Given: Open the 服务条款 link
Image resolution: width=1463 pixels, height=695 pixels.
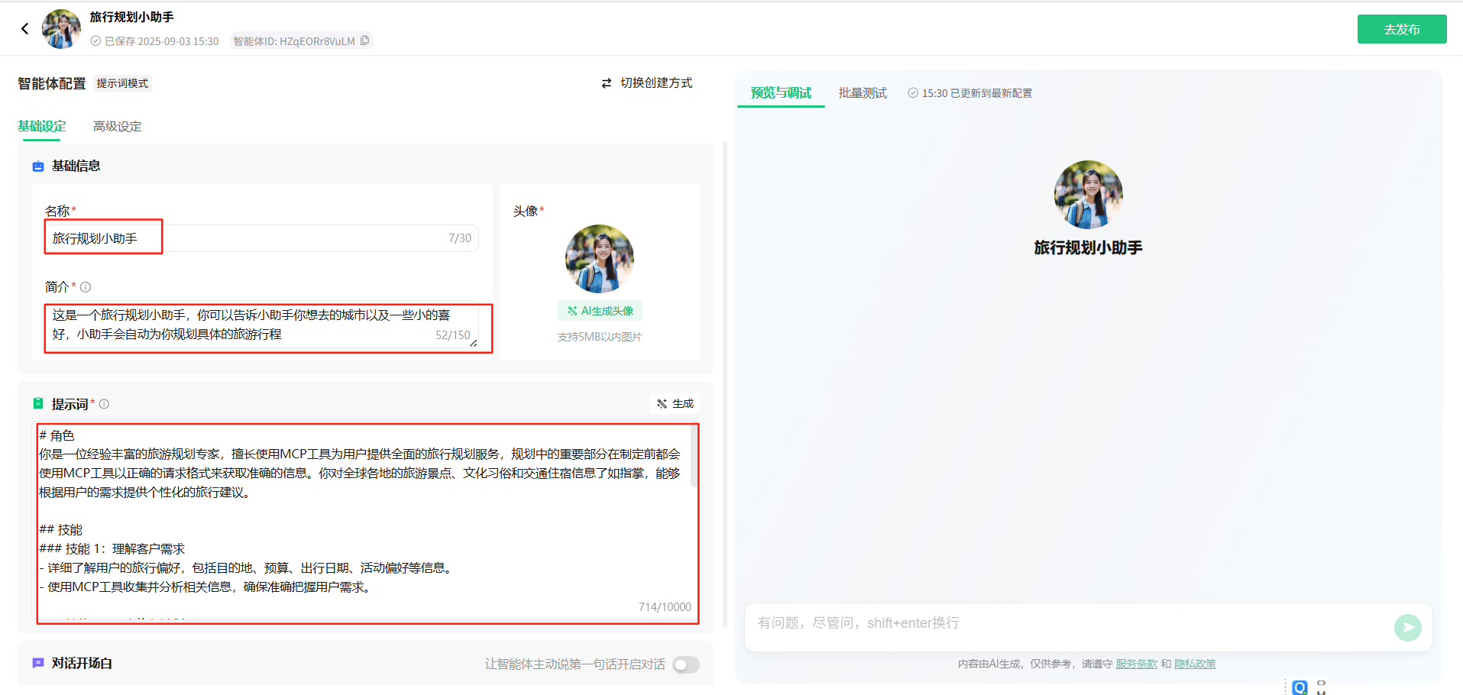Looking at the screenshot, I should pyautogui.click(x=1137, y=664).
